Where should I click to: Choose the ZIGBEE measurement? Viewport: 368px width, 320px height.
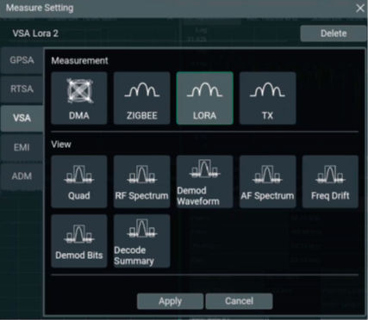142,98
